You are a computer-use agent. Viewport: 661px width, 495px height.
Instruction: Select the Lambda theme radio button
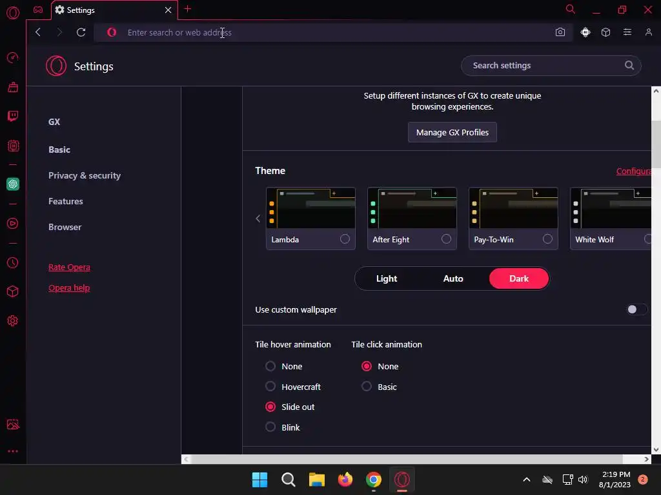click(345, 239)
